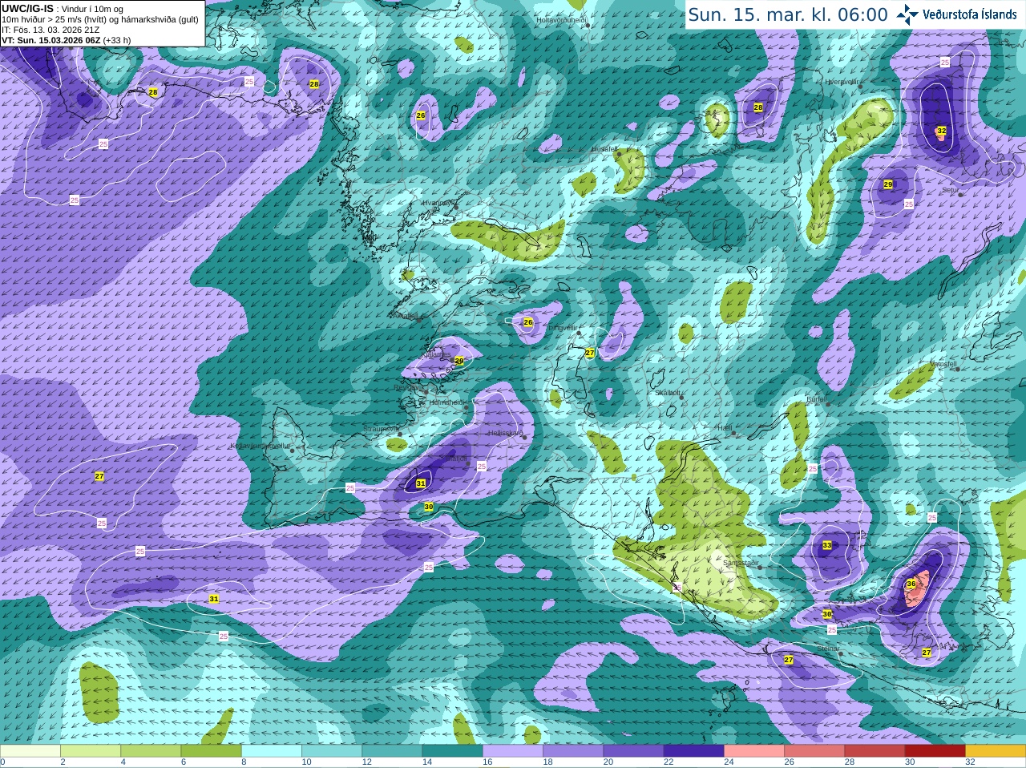Viewport: 1026px width, 768px height.
Task: Select the orange legend swatch above 32 m/s
Action: 996,751
